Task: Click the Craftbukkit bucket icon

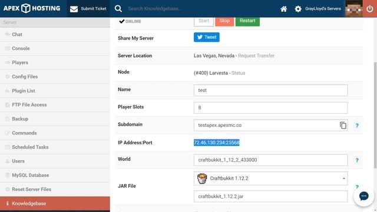Action: [202, 178]
